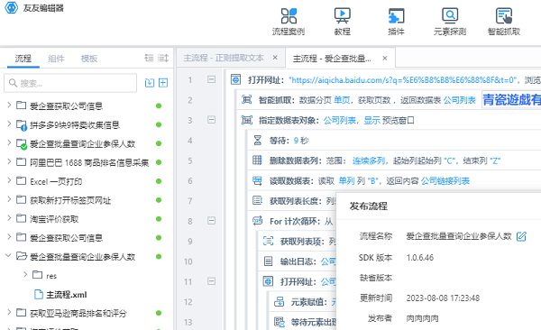
Task: Expand the Excel 一页打印 folder
Action: pyautogui.click(x=9, y=181)
